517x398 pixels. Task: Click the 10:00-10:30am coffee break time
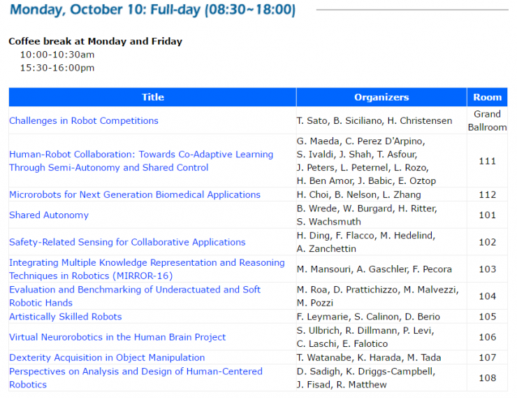point(57,55)
